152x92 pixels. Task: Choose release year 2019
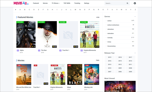tap(110, 57)
